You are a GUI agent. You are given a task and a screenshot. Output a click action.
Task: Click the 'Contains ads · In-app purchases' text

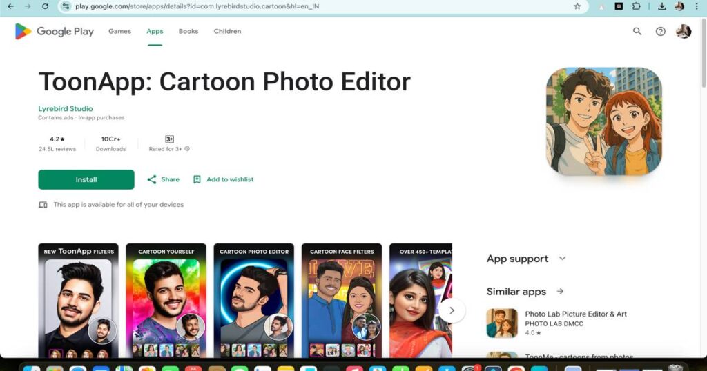point(81,117)
